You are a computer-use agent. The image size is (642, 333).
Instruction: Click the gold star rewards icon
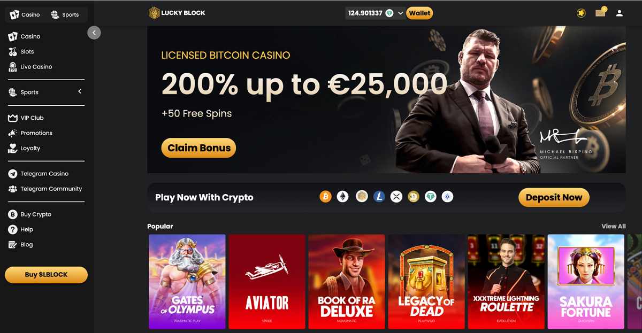(581, 13)
